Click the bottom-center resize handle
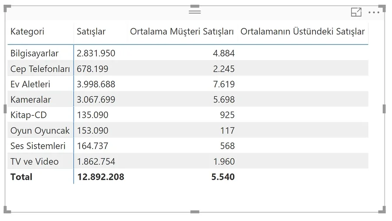The width and height of the screenshot is (392, 221). [195, 212]
